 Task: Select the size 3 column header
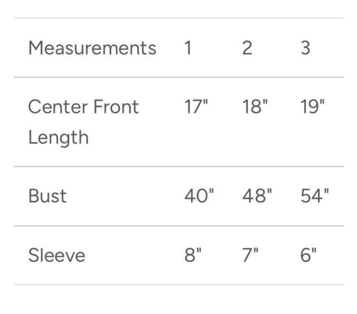tap(306, 48)
